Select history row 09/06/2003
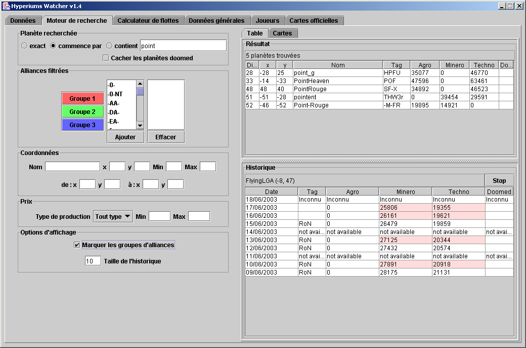Image resolution: width=526 pixels, height=348 pixels. (x=379, y=273)
